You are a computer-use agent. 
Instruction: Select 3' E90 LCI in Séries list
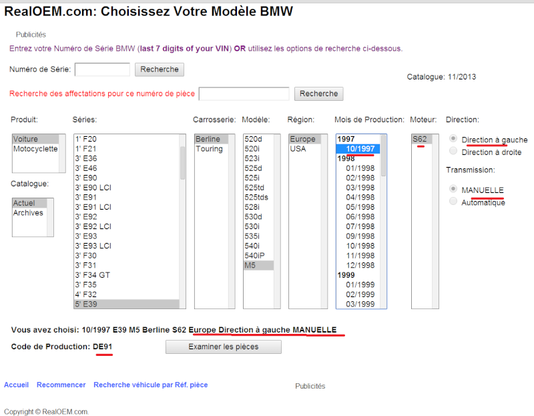[x=127, y=188]
